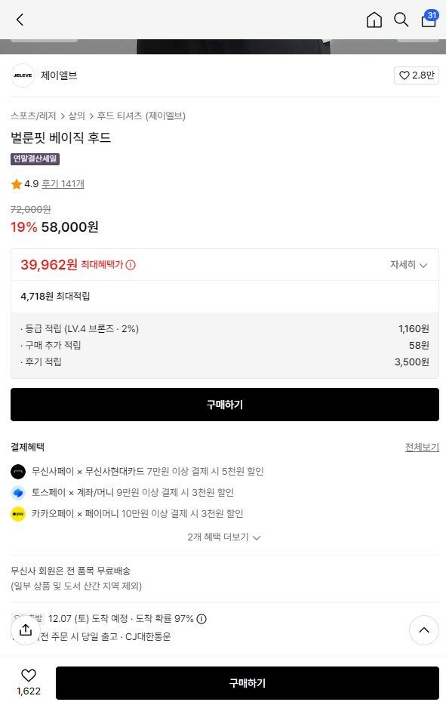Open 상의 breadcrumb category

[x=76, y=115]
